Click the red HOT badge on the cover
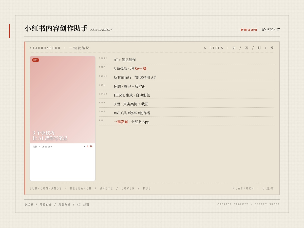304x228 pixels. 35,60
